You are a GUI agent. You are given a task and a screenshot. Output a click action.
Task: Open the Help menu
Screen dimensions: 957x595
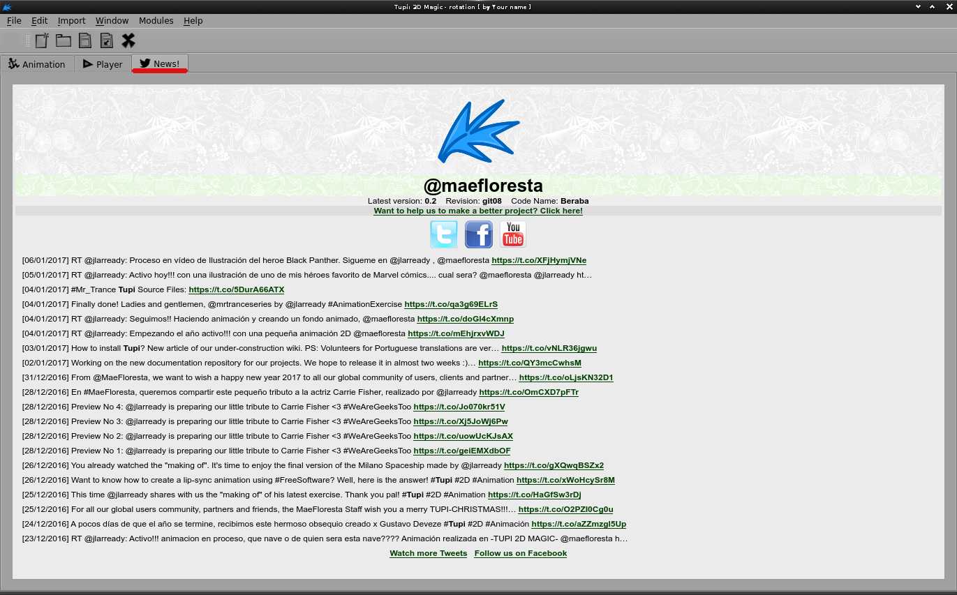pos(193,21)
